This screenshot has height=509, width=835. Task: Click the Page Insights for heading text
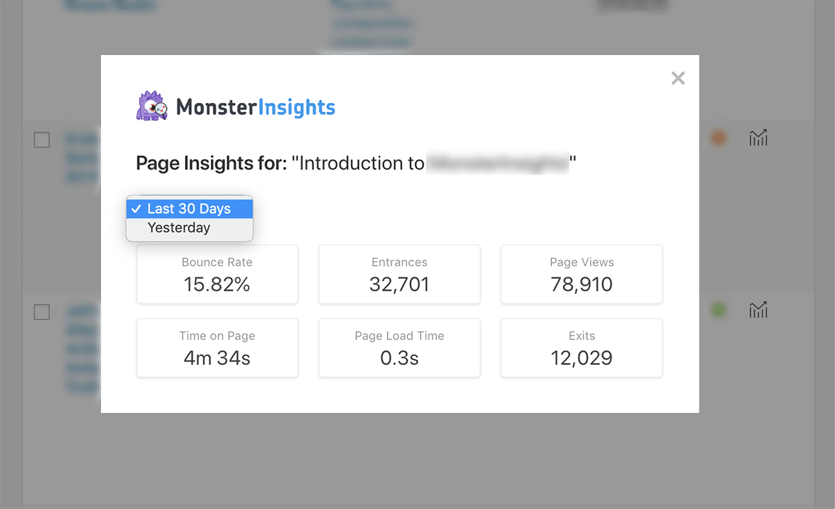point(211,163)
